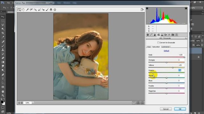Select the Red Eye Removal tool
204x114 pixels.
tap(43, 10)
